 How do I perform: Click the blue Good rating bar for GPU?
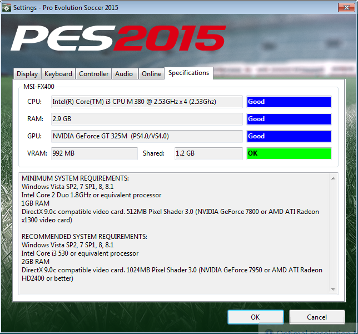tap(289, 136)
